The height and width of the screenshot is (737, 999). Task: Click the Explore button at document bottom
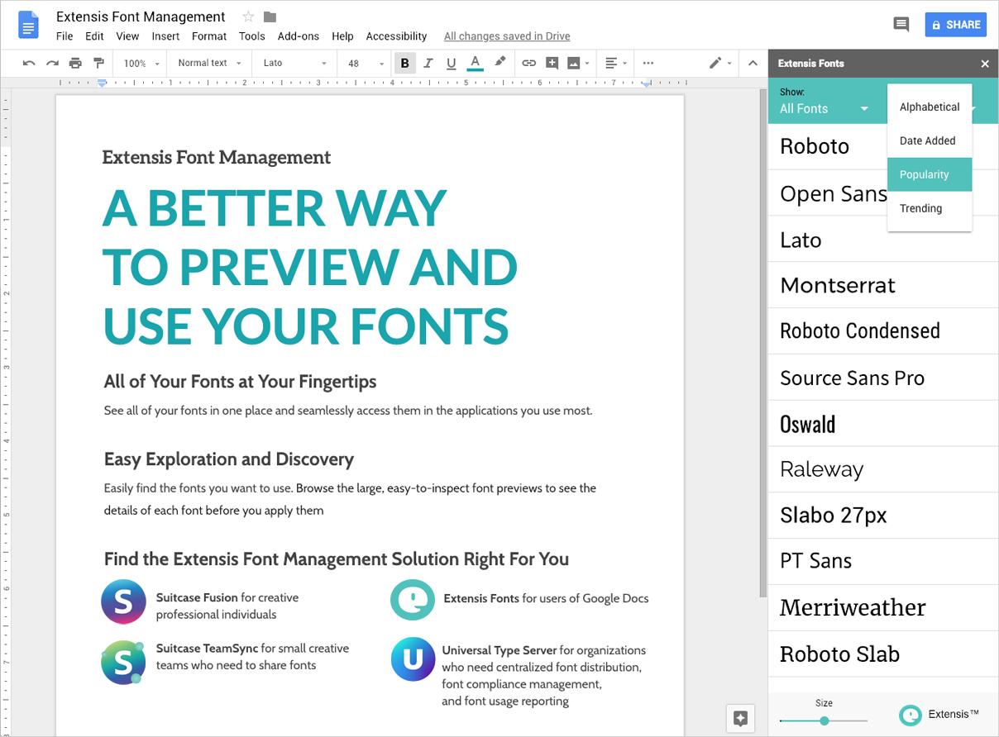click(740, 718)
